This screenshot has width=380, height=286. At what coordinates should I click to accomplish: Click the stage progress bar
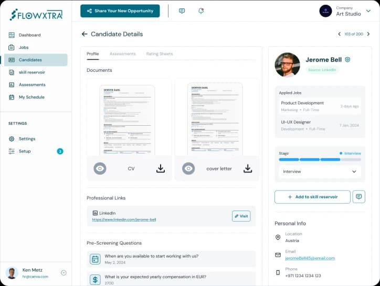[320, 159]
